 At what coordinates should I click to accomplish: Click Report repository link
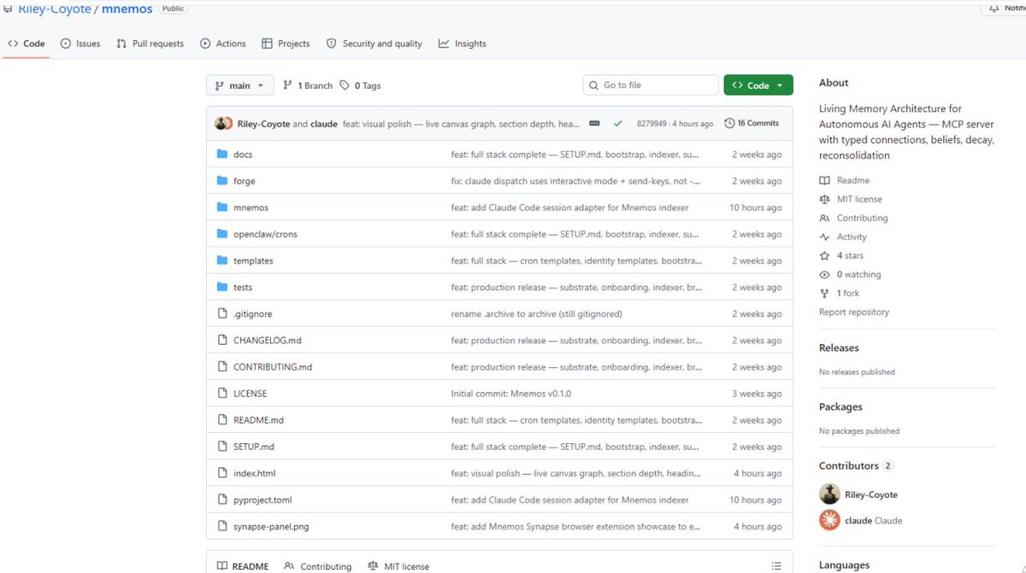click(x=854, y=312)
